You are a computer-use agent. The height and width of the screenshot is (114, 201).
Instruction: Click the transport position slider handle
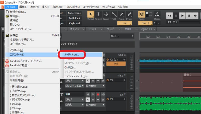click(x=177, y=22)
